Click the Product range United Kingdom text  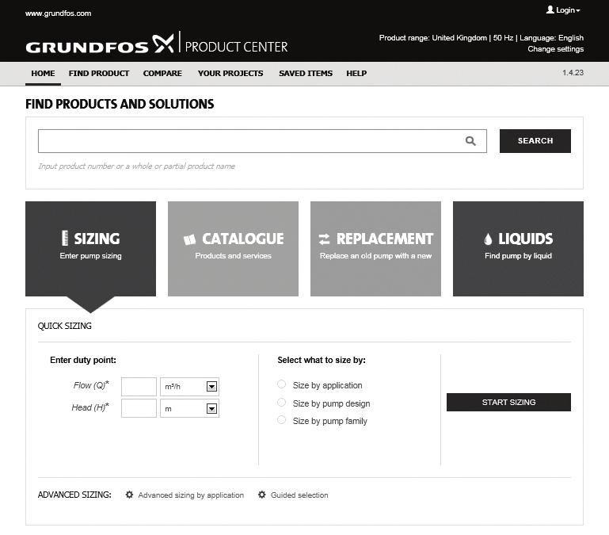click(432, 38)
